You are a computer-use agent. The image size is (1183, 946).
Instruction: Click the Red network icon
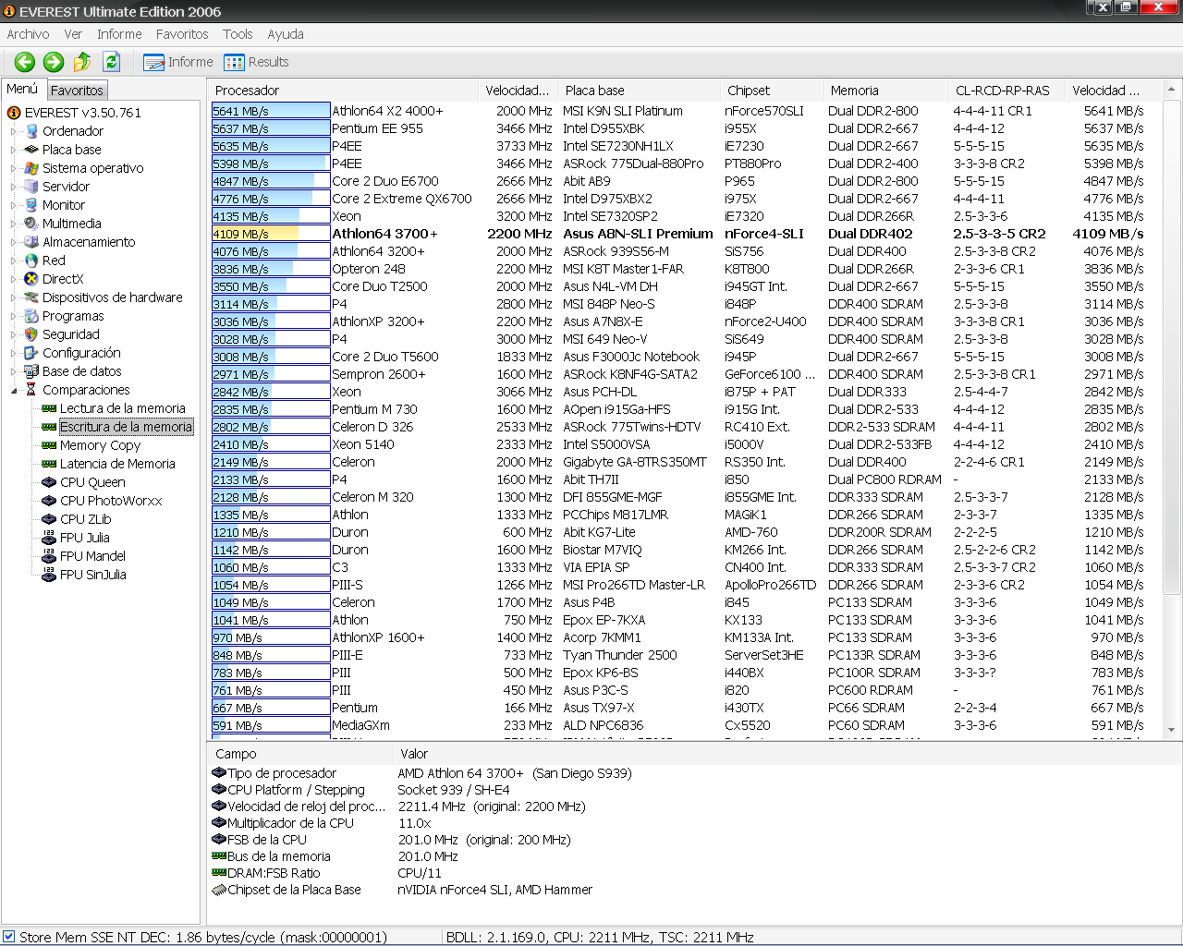(31, 261)
